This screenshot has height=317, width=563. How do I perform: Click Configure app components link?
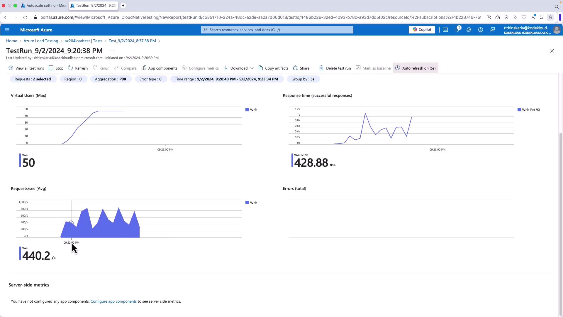click(x=113, y=301)
